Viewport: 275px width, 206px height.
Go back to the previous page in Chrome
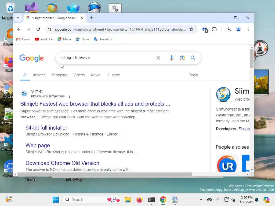click(19, 29)
